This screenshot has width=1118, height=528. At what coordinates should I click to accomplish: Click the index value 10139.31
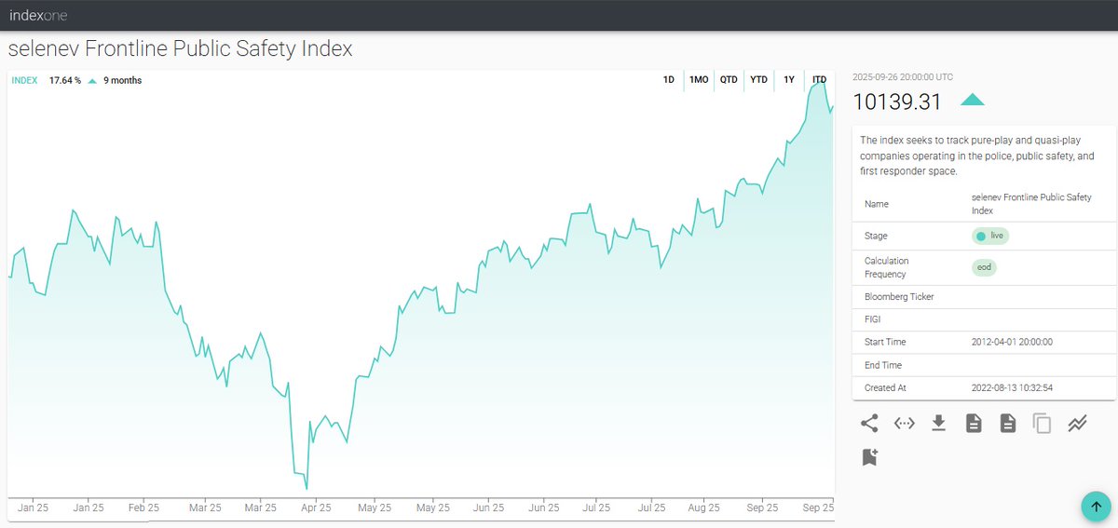(898, 102)
